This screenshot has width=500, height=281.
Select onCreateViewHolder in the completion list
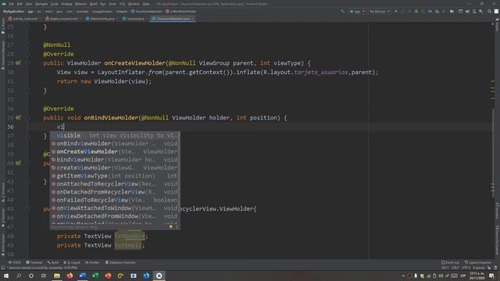[x=115, y=151]
